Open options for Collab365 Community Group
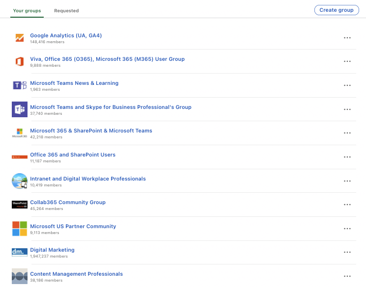The image size is (366, 287). coord(347,205)
